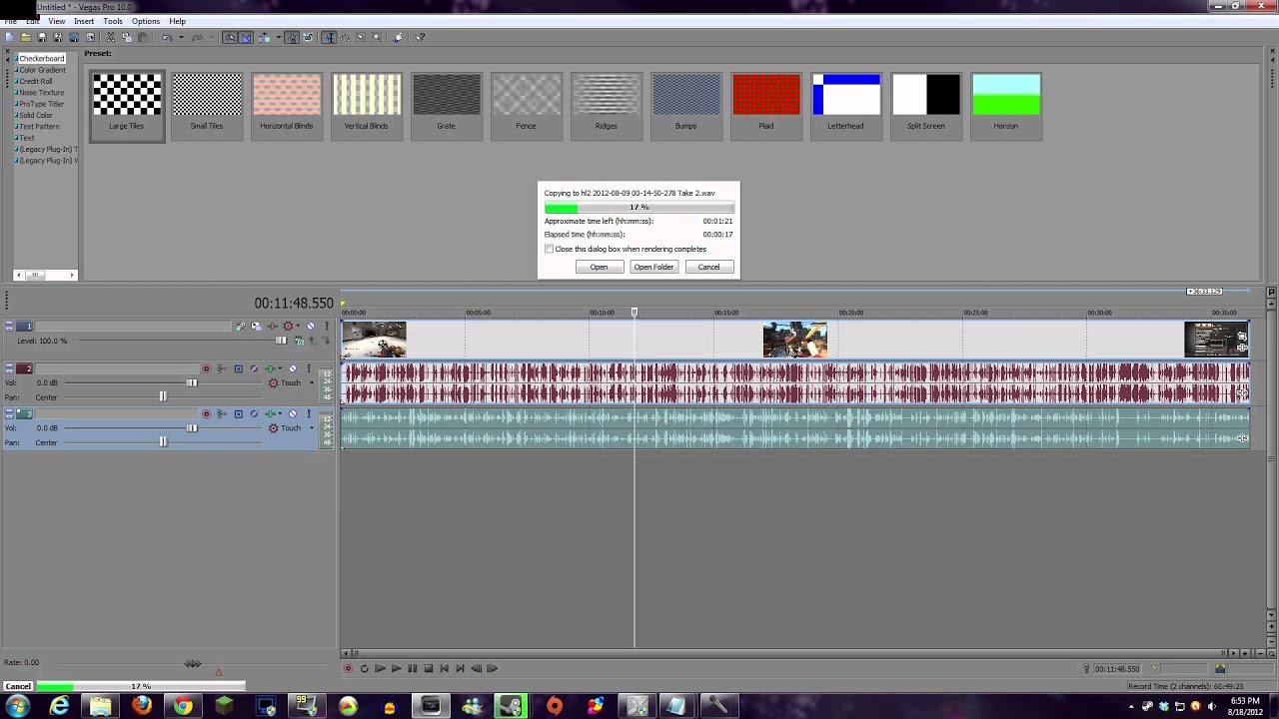
Task: Toggle Enable Snapping toolbar button
Action: pos(230,38)
